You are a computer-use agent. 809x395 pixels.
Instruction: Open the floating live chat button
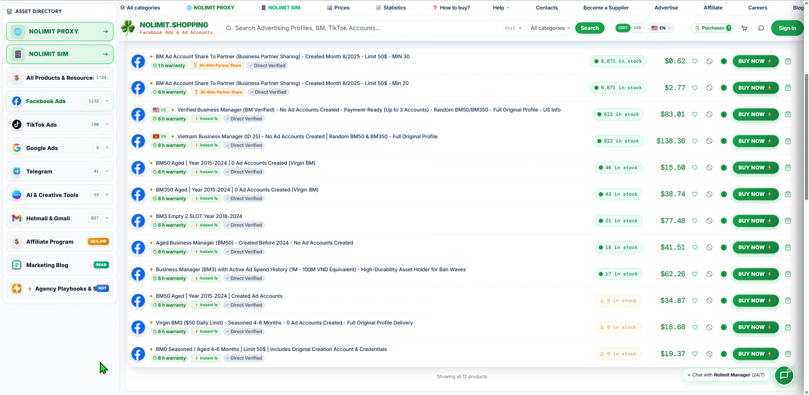click(784, 375)
